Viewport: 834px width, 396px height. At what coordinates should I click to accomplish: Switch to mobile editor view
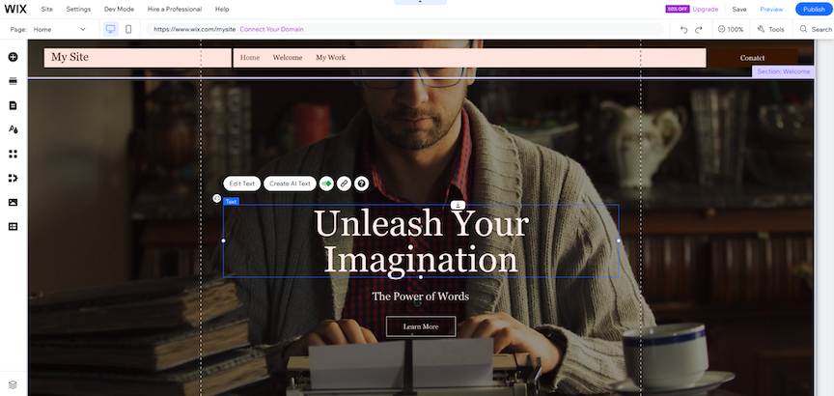pos(128,29)
